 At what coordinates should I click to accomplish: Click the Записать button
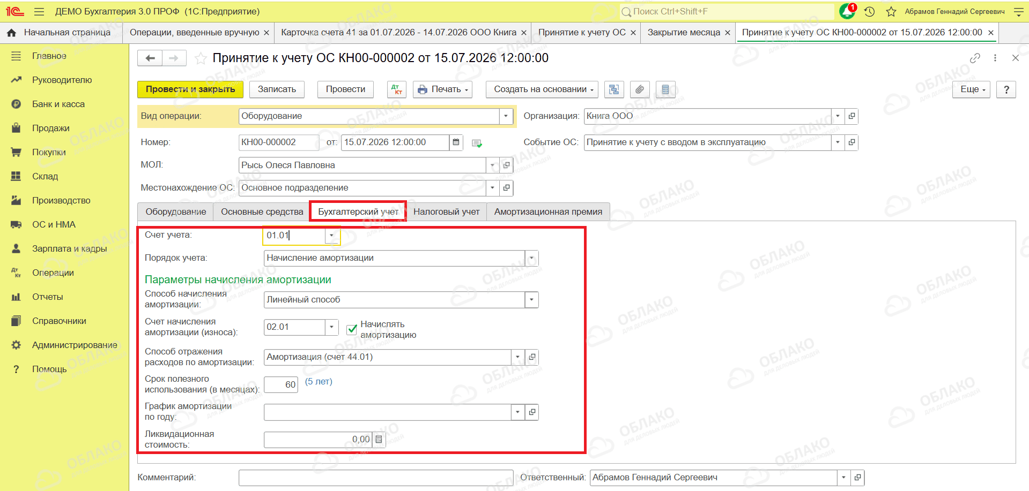coord(277,89)
